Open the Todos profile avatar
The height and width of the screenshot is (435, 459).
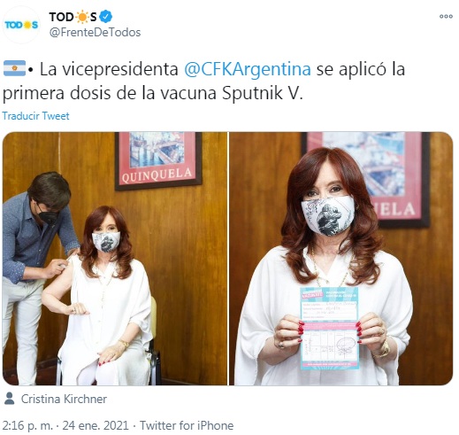[x=21, y=25]
